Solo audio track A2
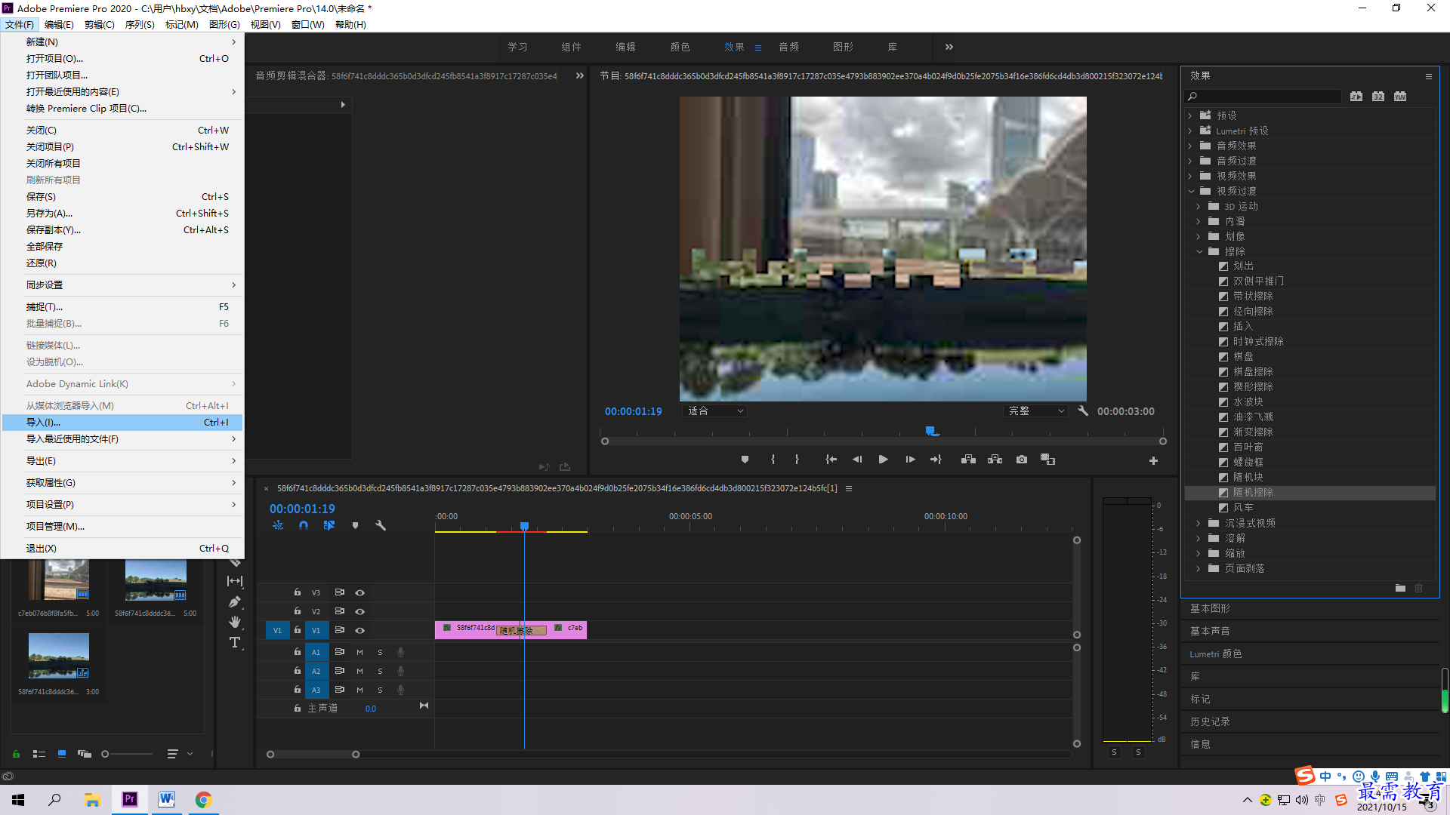The width and height of the screenshot is (1450, 815). click(380, 672)
